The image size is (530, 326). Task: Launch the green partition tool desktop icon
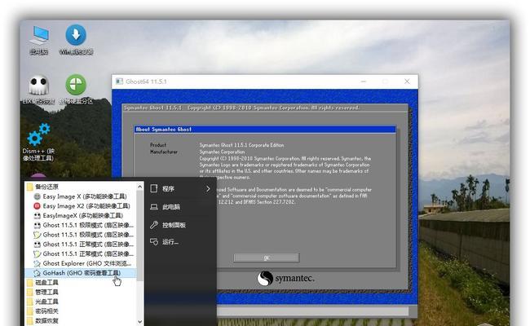click(76, 89)
